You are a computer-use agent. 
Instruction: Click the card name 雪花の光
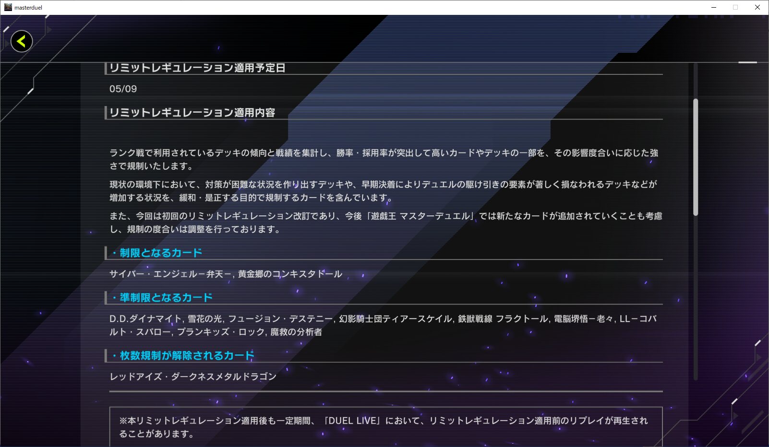tap(205, 318)
